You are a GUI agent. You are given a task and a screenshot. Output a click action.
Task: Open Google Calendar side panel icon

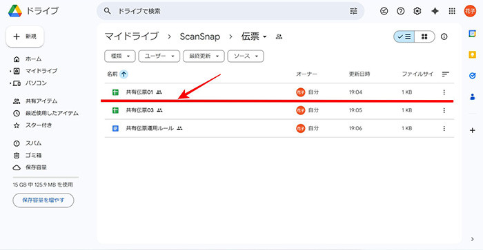(472, 34)
